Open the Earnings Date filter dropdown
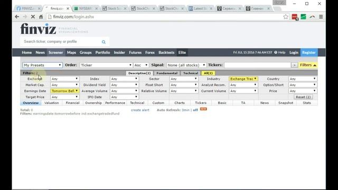Viewport: 338px width, 190px height. [x=64, y=91]
